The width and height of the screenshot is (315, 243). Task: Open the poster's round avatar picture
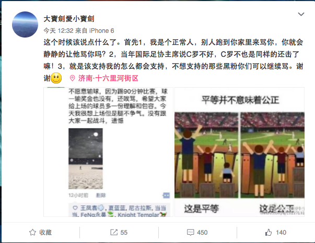tap(25, 25)
